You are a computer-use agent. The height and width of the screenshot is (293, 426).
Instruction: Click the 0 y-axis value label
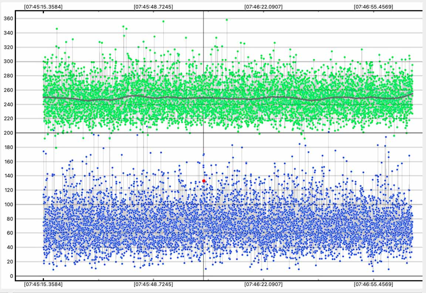(11, 276)
